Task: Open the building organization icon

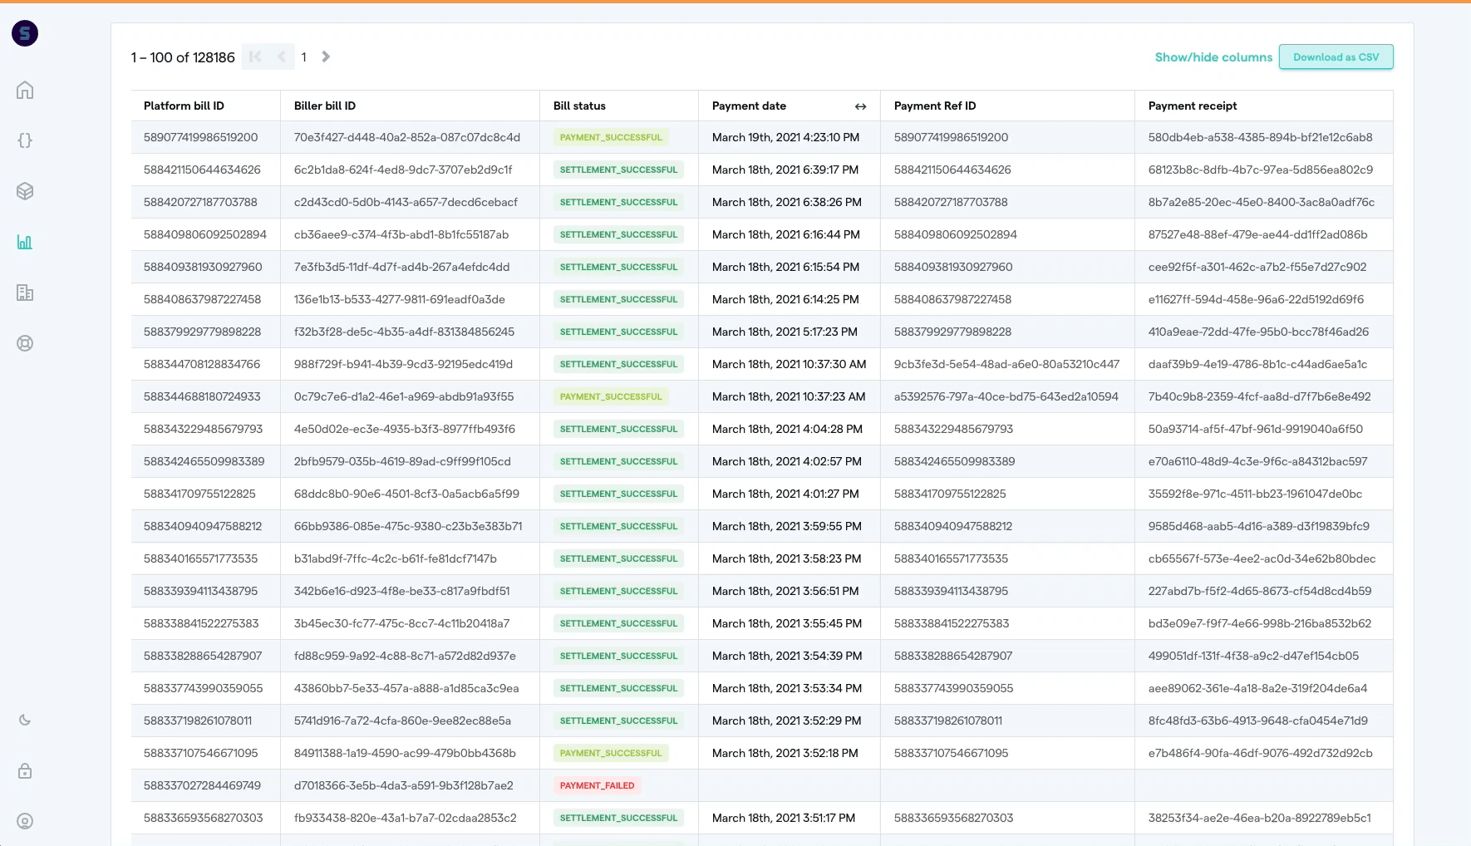Action: [25, 293]
